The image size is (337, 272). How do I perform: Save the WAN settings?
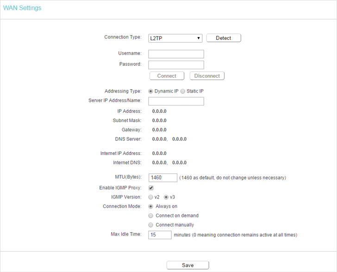[187, 265]
